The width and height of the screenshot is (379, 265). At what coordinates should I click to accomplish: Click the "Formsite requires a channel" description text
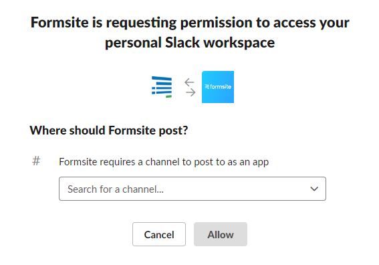(164, 162)
